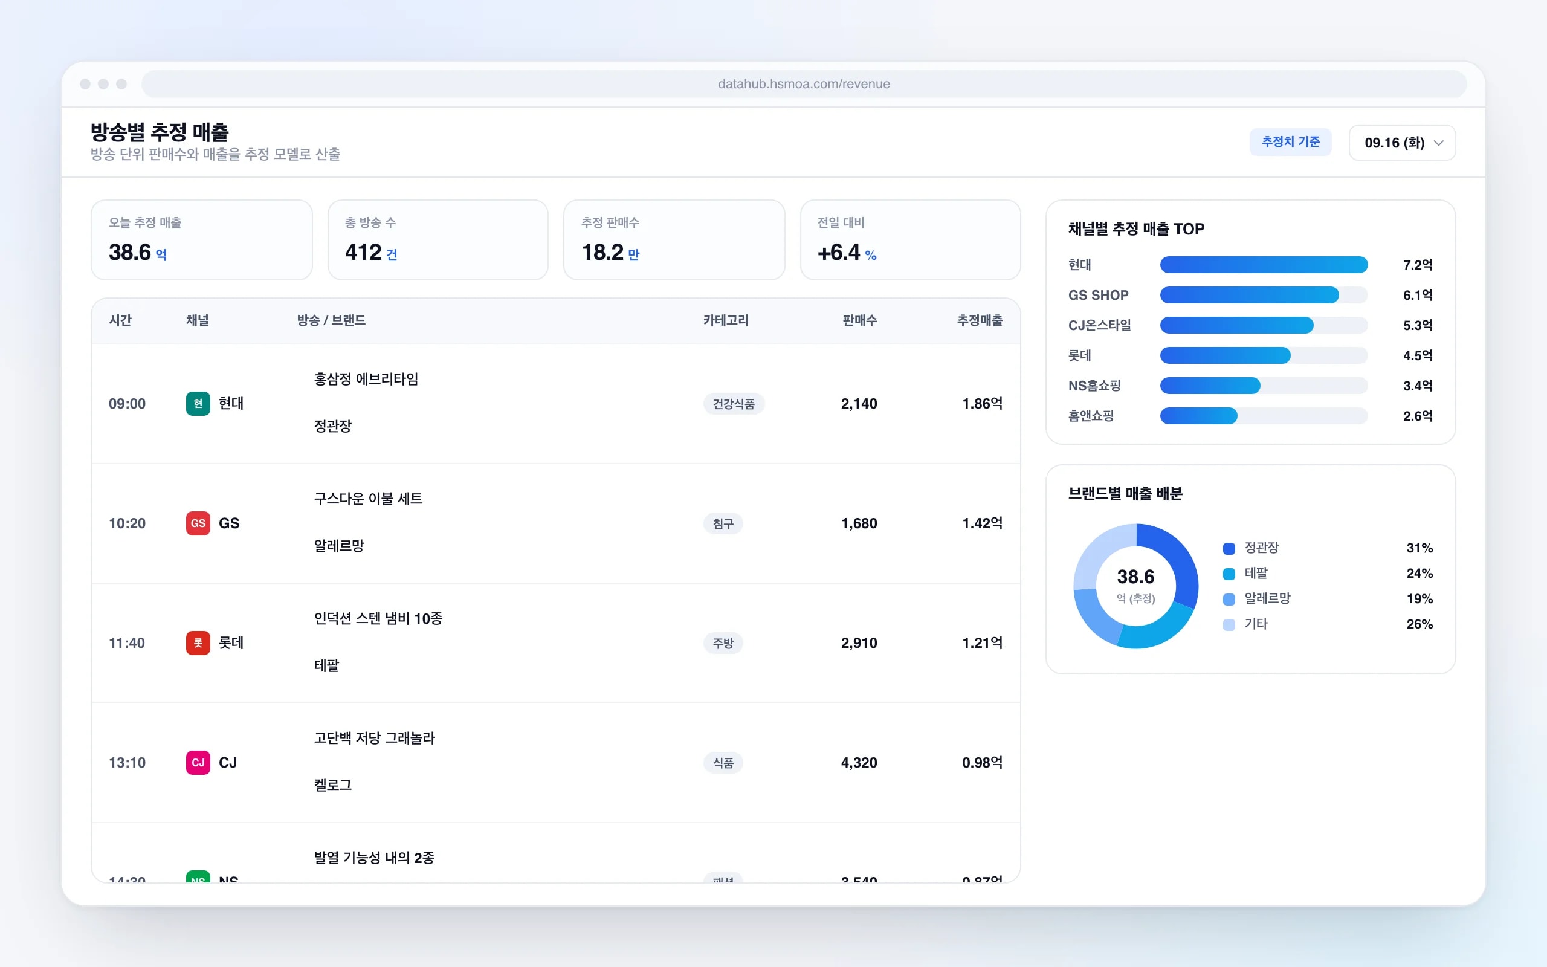The image size is (1547, 967).
Task: Click the red 롯데 channel badge icon
Action: click(198, 642)
